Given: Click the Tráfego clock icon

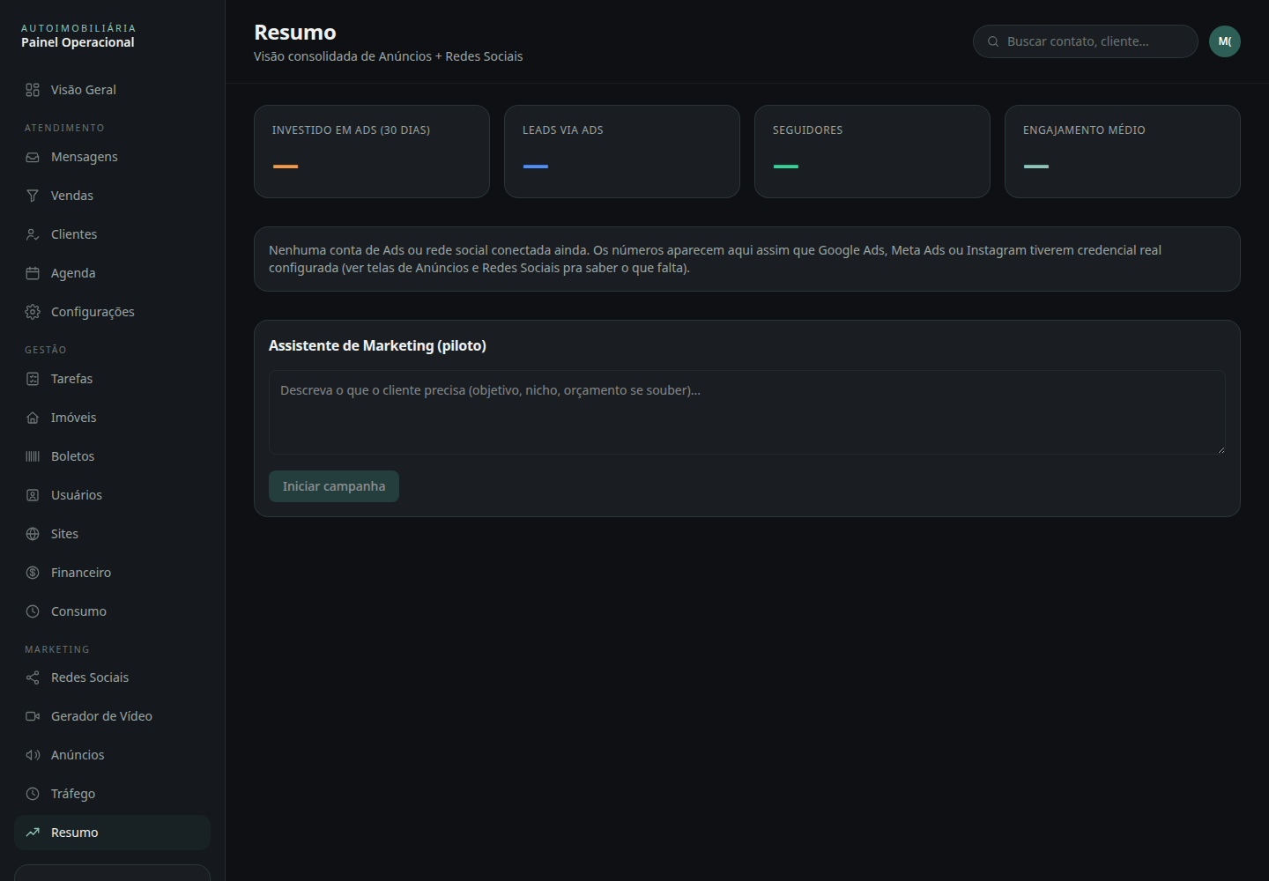Looking at the screenshot, I should point(33,794).
